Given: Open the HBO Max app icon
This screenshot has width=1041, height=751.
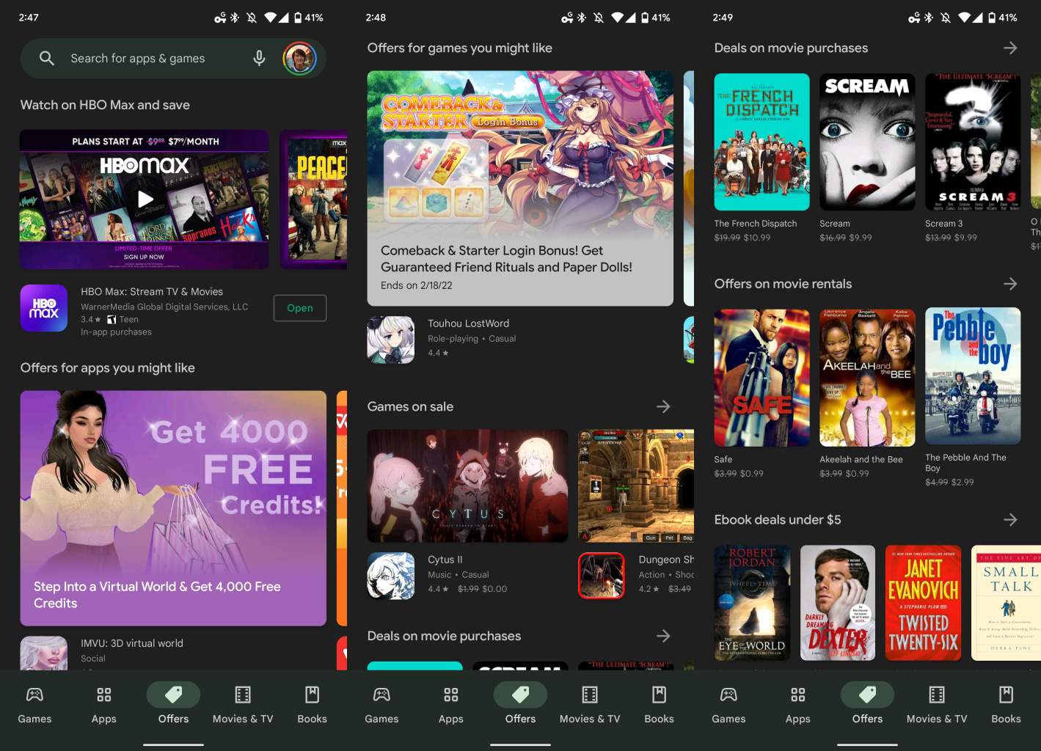Looking at the screenshot, I should pos(43,308).
